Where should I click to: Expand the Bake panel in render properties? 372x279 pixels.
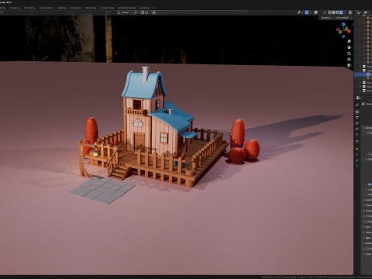tap(367, 238)
